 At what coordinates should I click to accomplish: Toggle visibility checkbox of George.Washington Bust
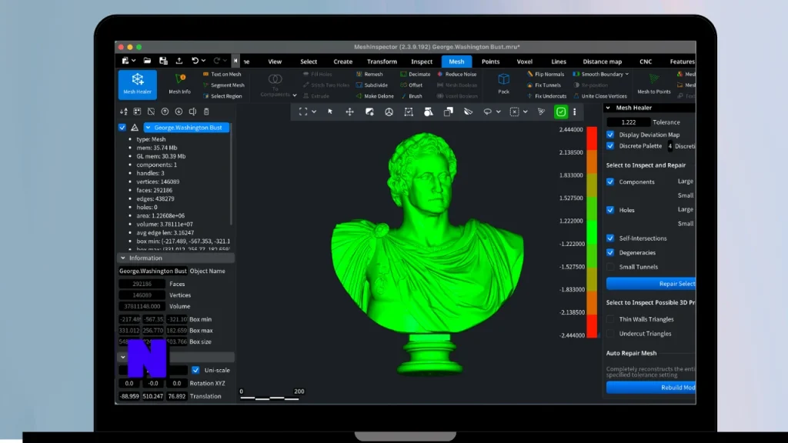click(122, 128)
